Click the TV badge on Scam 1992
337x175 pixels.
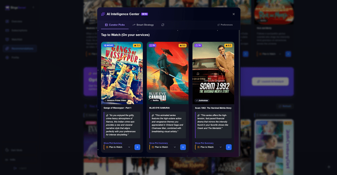(x=198, y=45)
